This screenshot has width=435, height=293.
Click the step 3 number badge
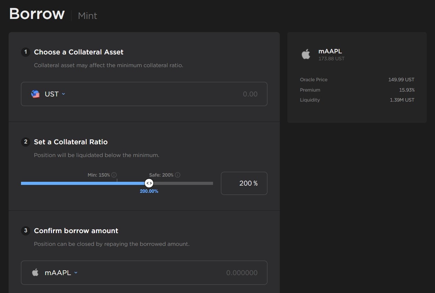[25, 231]
